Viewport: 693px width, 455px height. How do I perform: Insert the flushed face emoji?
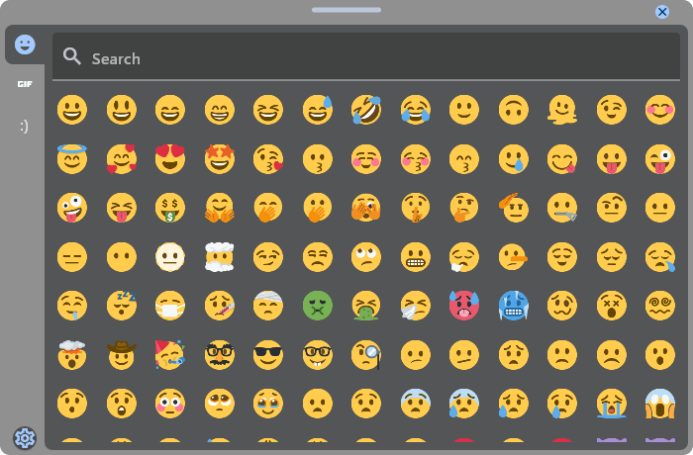point(170,404)
